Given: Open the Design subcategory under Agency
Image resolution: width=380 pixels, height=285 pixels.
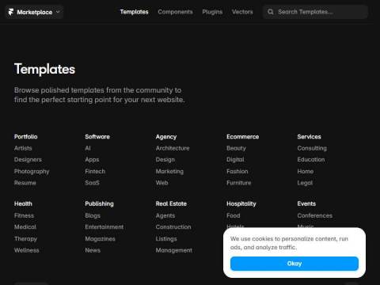Looking at the screenshot, I should coord(165,160).
